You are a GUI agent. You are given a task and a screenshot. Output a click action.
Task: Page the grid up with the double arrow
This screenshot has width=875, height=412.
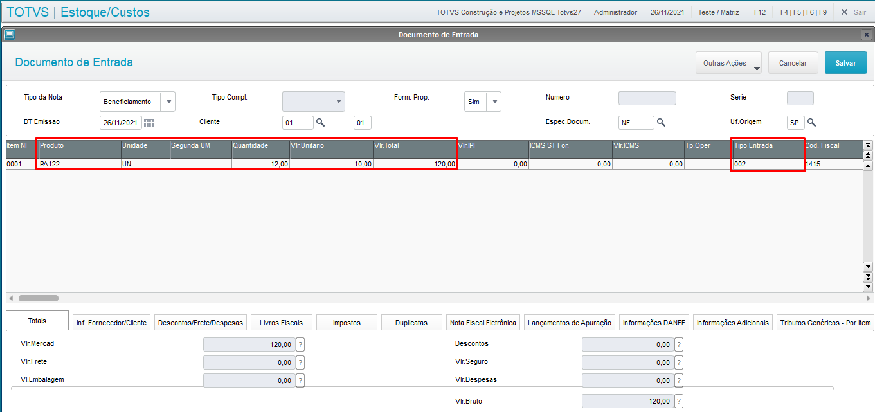868,155
